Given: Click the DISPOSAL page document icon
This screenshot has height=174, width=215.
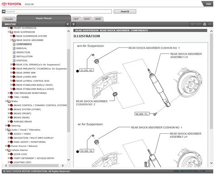Looking at the screenshot, I should tap(14, 61).
